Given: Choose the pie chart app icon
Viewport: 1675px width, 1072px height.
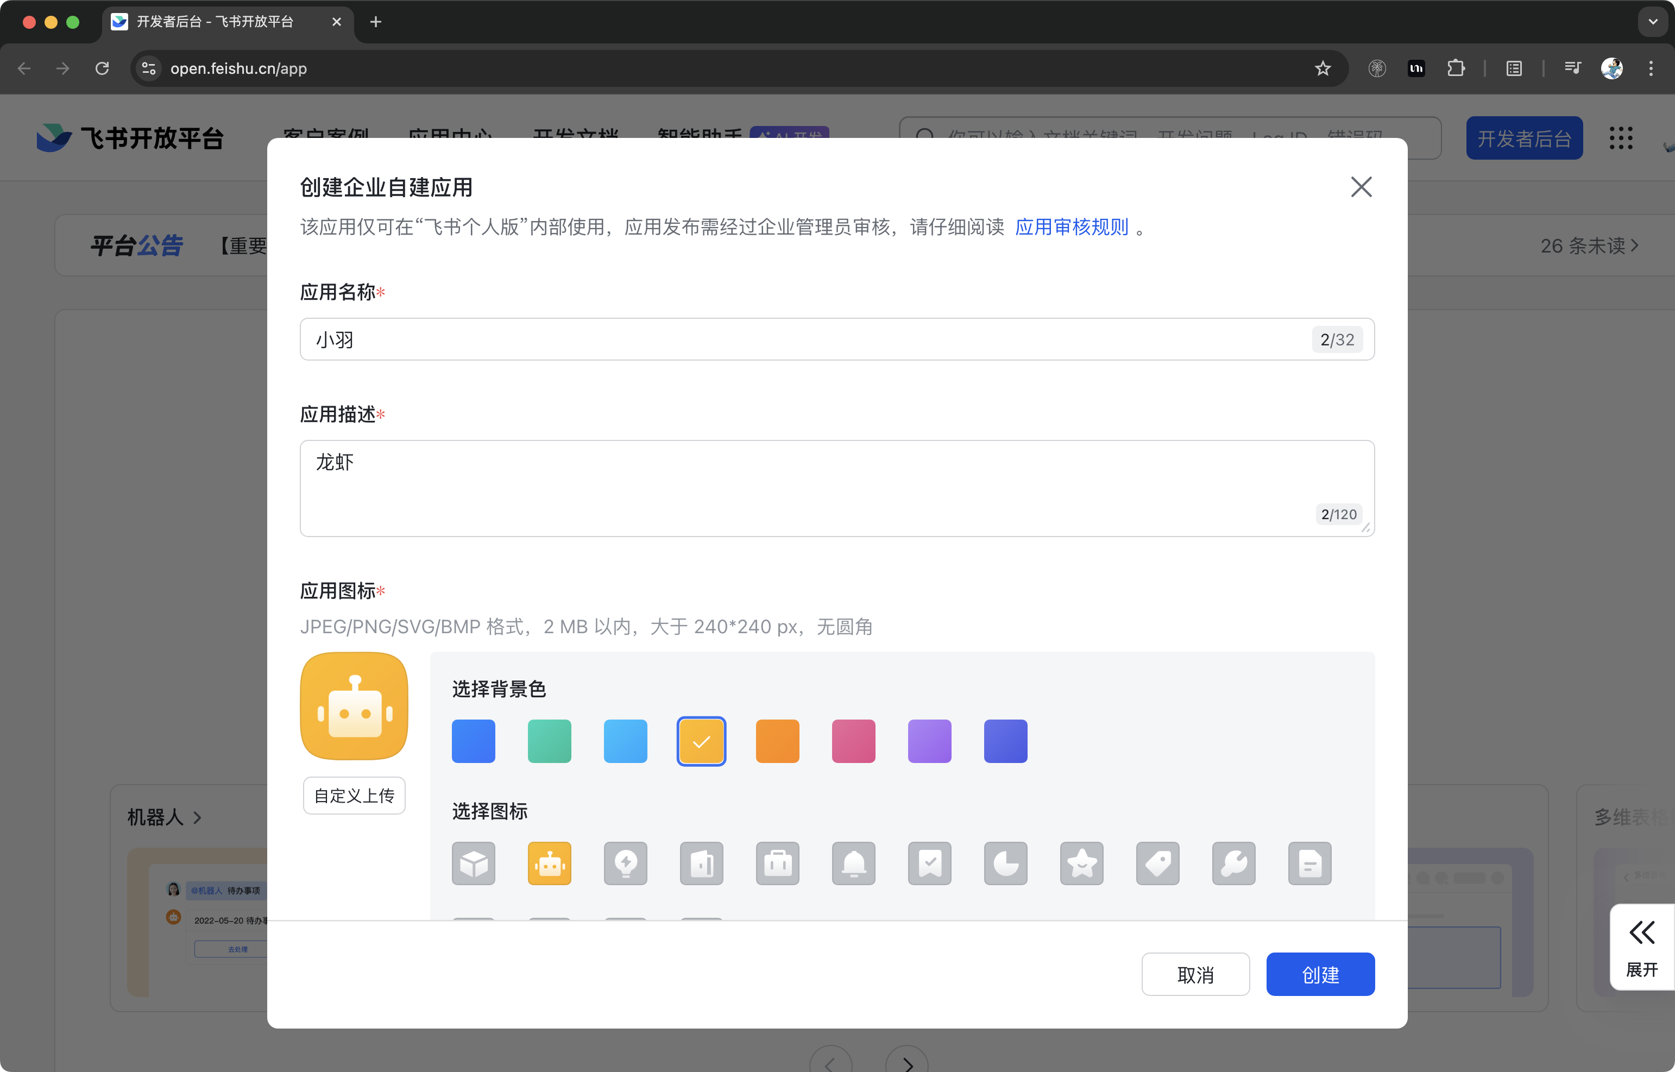Looking at the screenshot, I should [x=1005, y=863].
